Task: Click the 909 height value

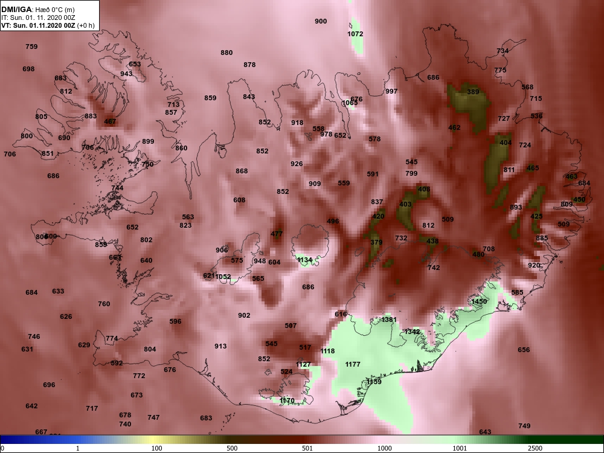Action: pyautogui.click(x=315, y=184)
